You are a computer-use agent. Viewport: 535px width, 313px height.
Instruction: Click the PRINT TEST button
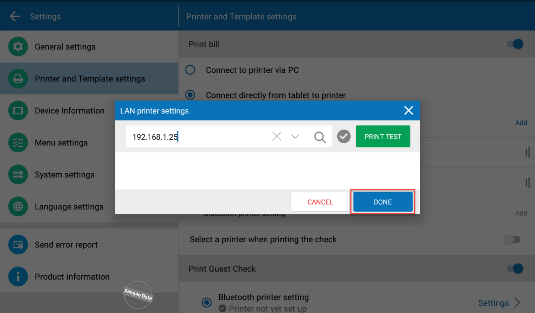[383, 136]
